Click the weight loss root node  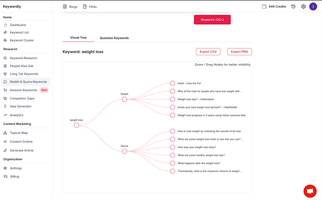(76, 125)
